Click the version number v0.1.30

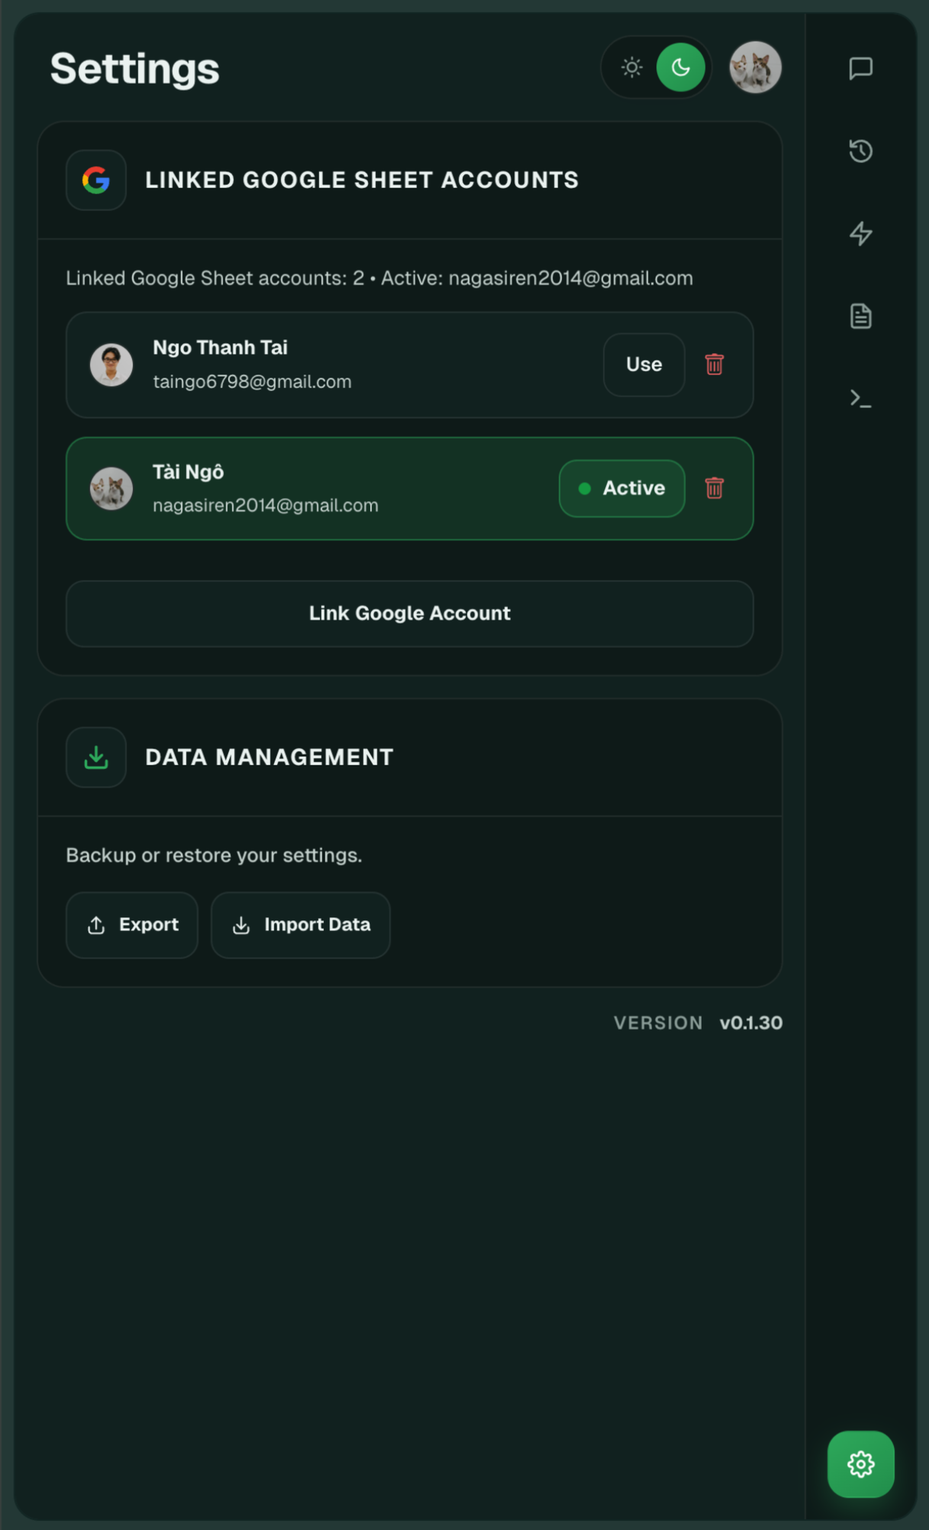[x=751, y=1023]
